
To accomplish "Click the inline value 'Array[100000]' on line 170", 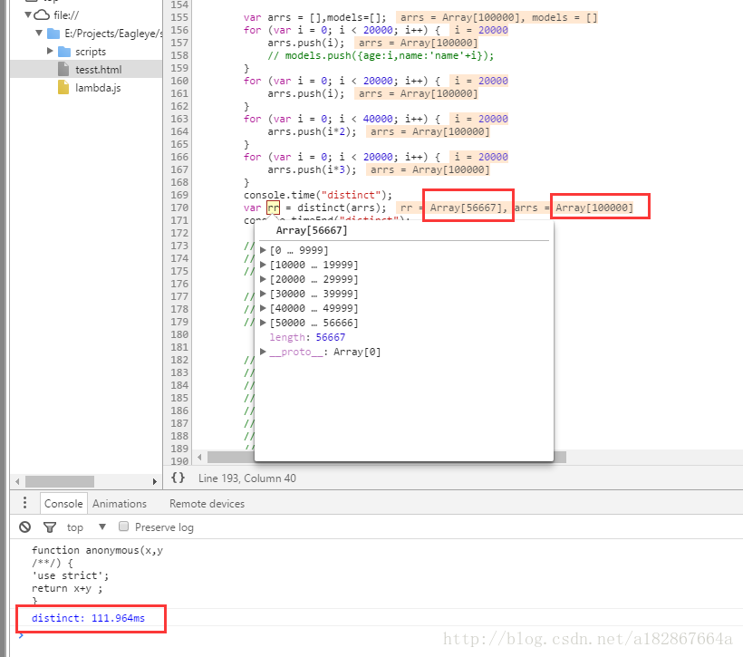I will click(x=594, y=208).
